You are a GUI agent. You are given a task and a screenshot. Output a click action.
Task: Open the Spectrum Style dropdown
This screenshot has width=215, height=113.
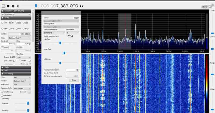pos(22,88)
